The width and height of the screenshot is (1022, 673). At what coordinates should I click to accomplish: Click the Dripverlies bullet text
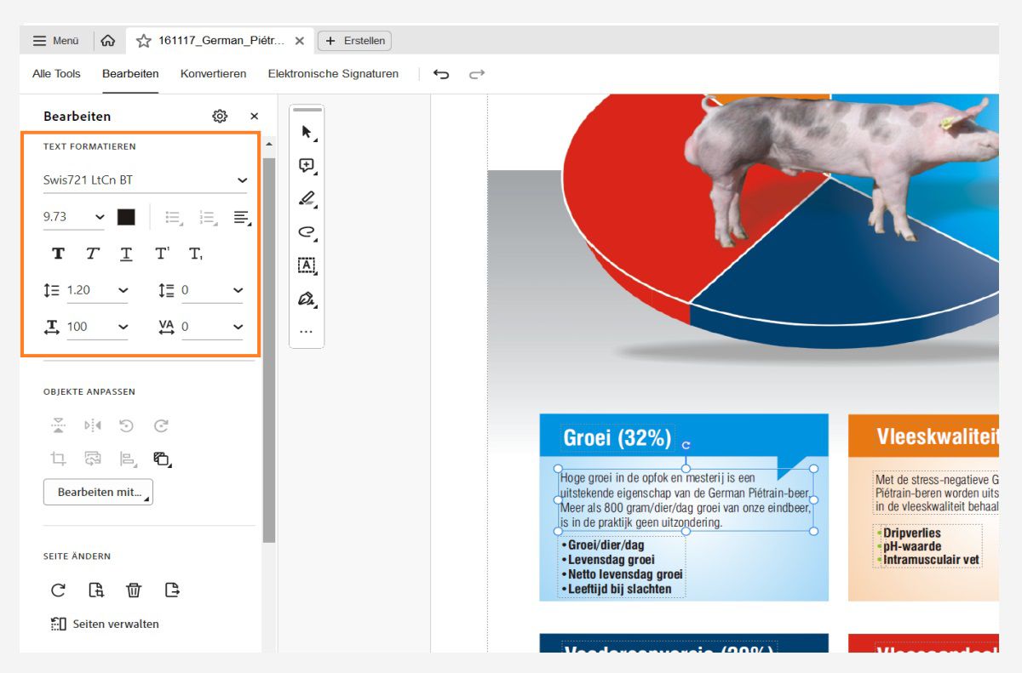pos(912,533)
